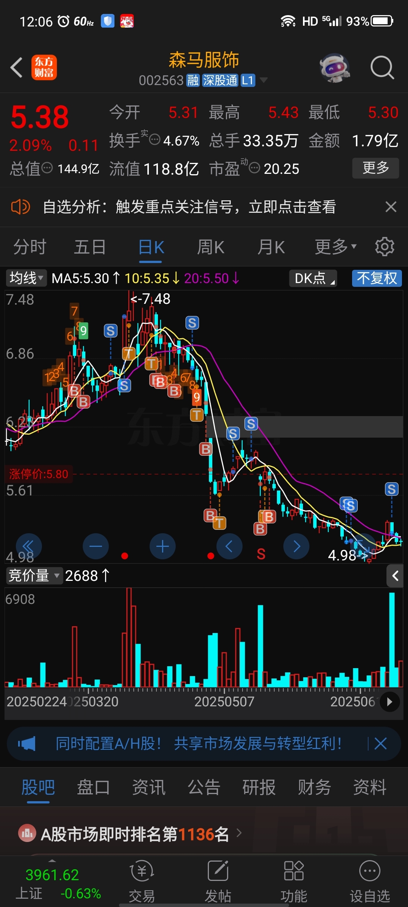The image size is (408, 907).
Task: Open 公告 tab
Action: pyautogui.click(x=204, y=788)
